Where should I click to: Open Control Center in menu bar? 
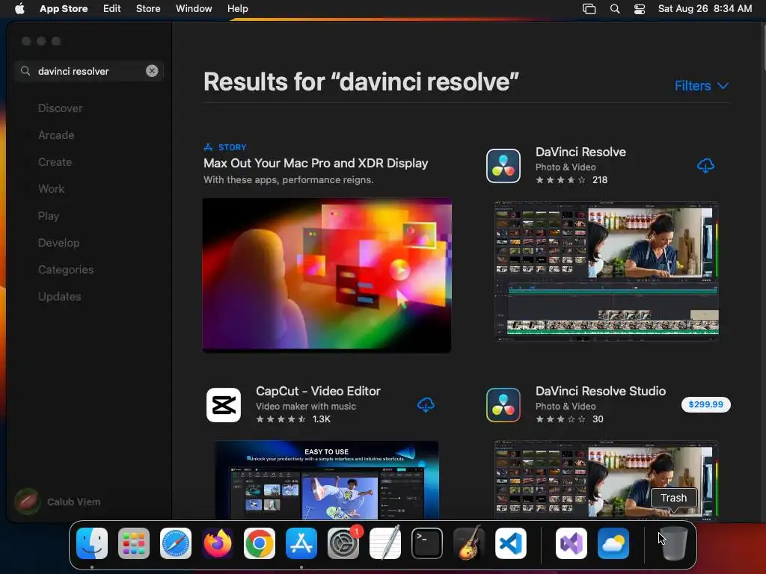click(640, 9)
